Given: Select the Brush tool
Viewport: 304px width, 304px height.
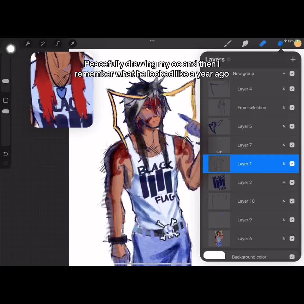Looking at the screenshot, I should [x=228, y=43].
